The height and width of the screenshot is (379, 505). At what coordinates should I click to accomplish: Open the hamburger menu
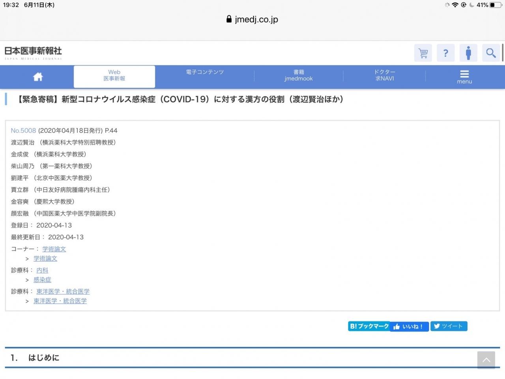click(x=464, y=77)
